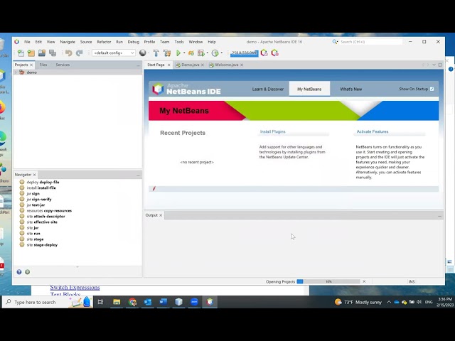Viewport: 455px width, 341px height.
Task: Close the Output tab
Action: tap(161, 215)
